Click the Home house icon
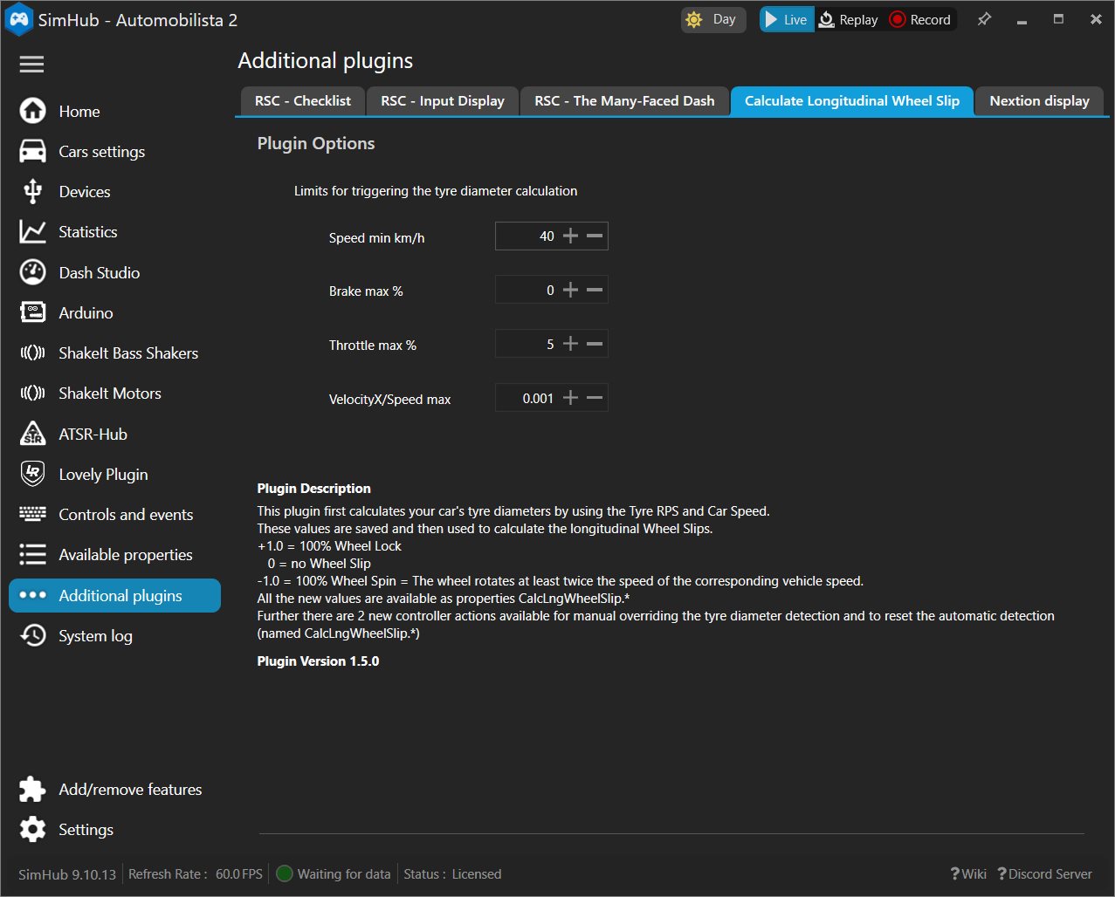The image size is (1115, 897). (x=32, y=111)
